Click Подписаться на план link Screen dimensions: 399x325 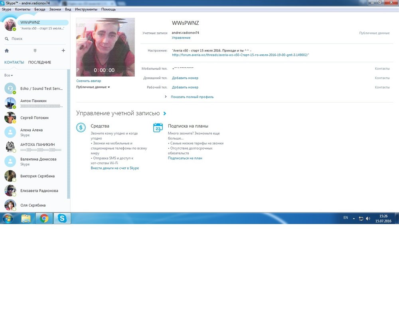(185, 158)
